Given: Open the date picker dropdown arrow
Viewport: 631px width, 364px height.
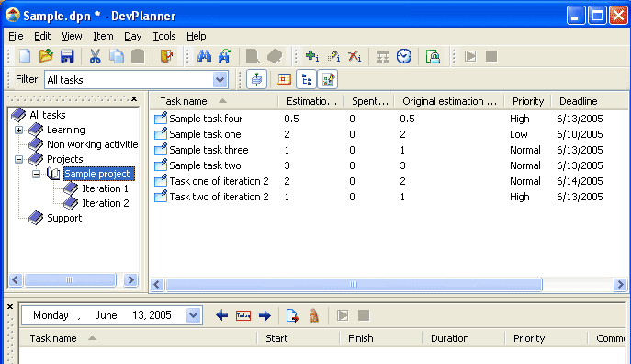Looking at the screenshot, I should (x=194, y=315).
